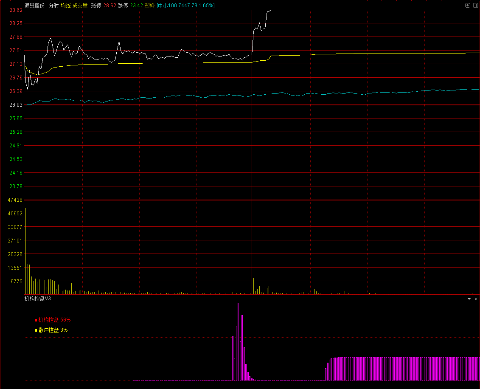Close the 机构控盘V3 indicator panel
The image size is (480, 389).
[476, 299]
